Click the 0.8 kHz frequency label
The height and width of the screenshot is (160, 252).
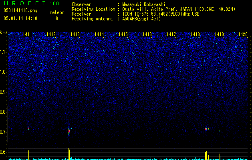point(3,112)
